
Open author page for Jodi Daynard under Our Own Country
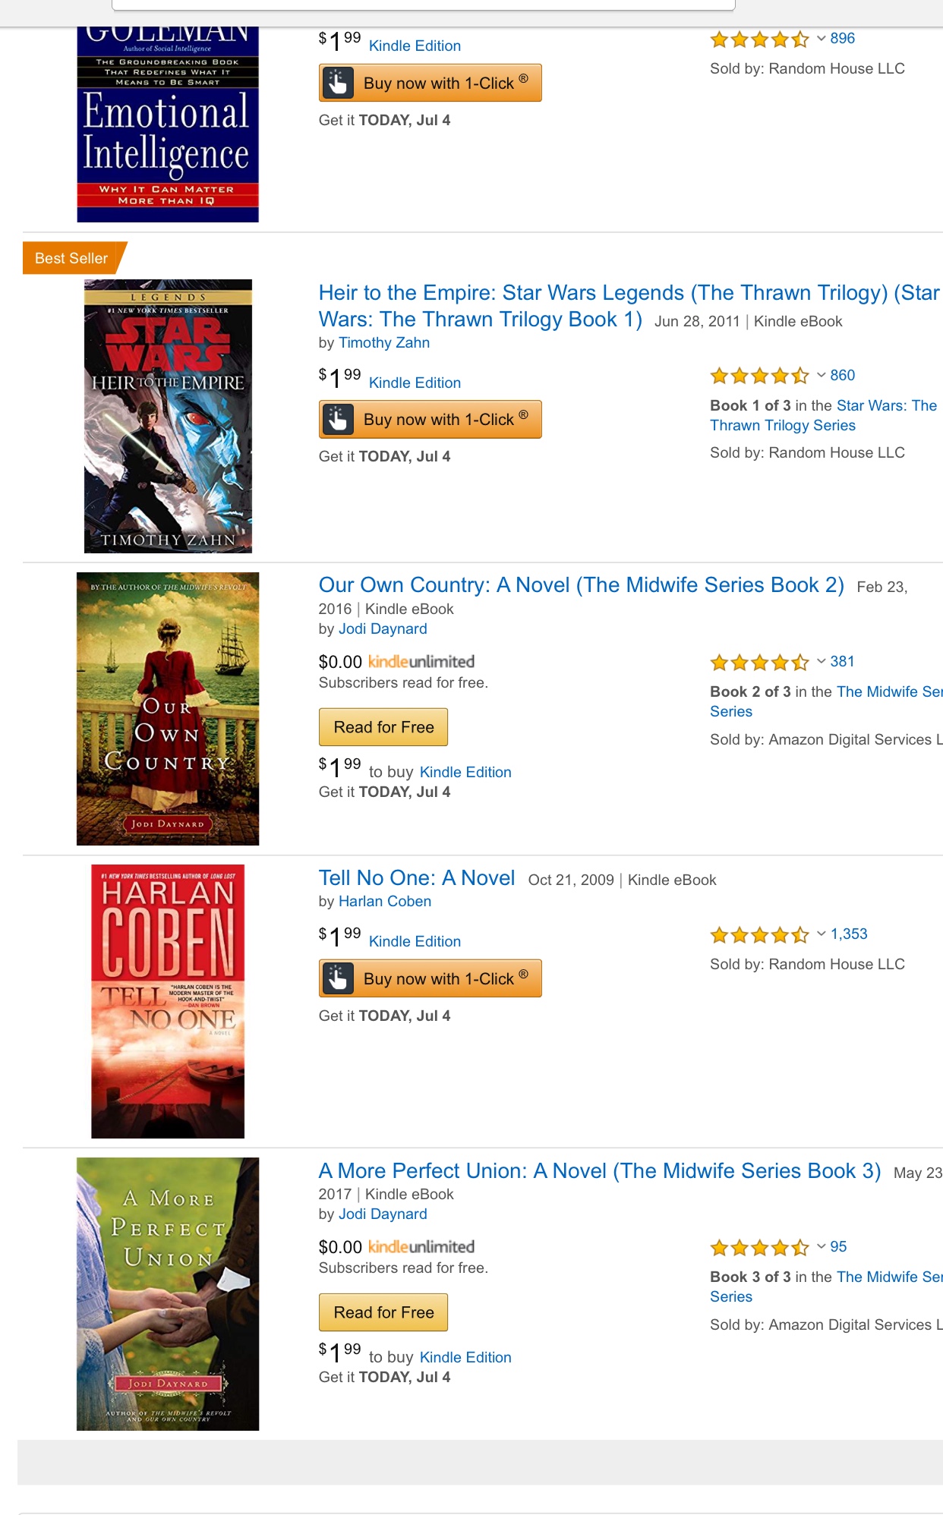coord(383,629)
